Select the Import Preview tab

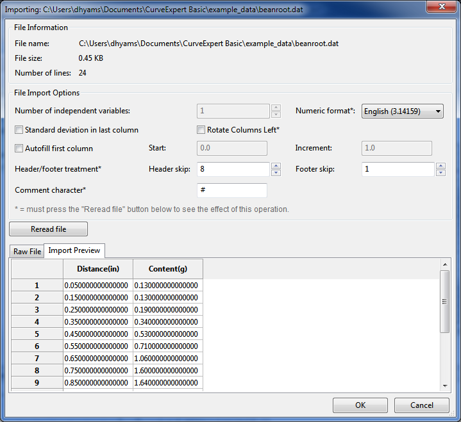coord(74,250)
